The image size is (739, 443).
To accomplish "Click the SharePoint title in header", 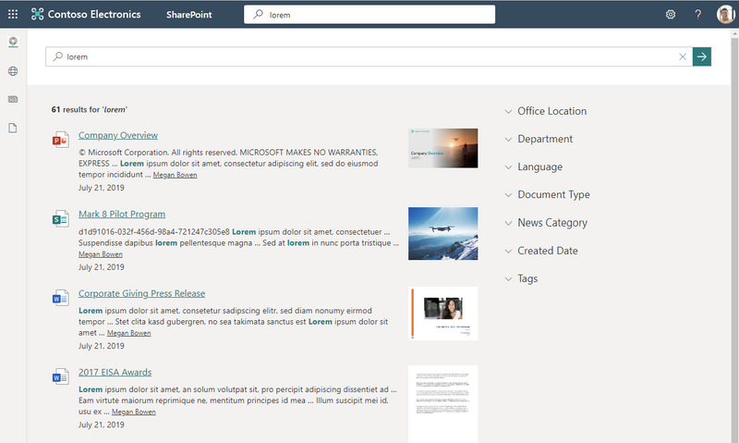I will click(x=187, y=16).
